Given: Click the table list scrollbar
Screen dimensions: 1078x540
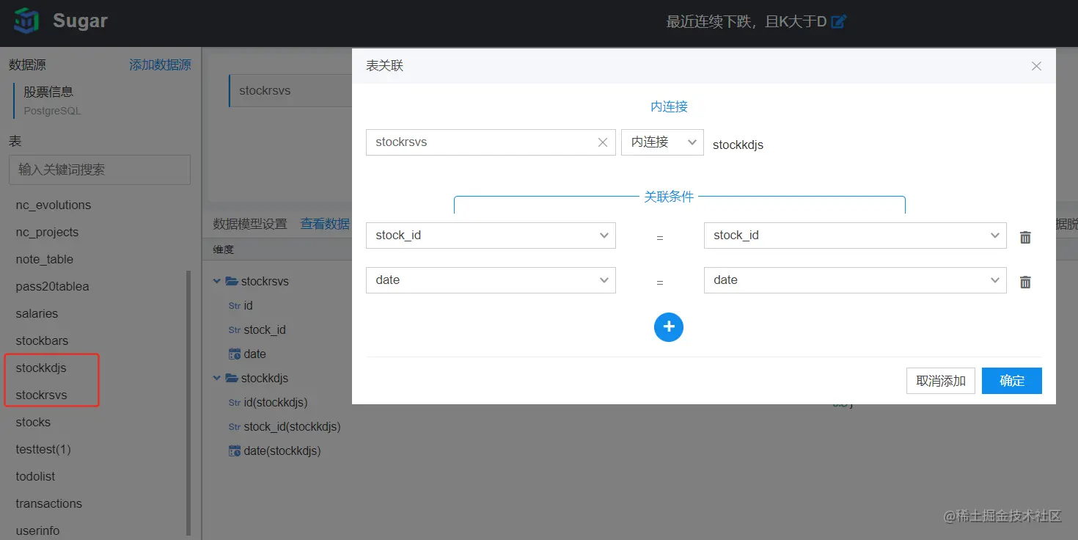Looking at the screenshot, I should click(x=188, y=402).
